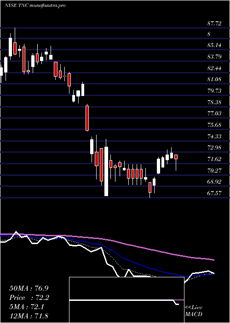This screenshot has width=230, height=323.
Task: Select the 70.27 price axis label
Action: [214, 171]
